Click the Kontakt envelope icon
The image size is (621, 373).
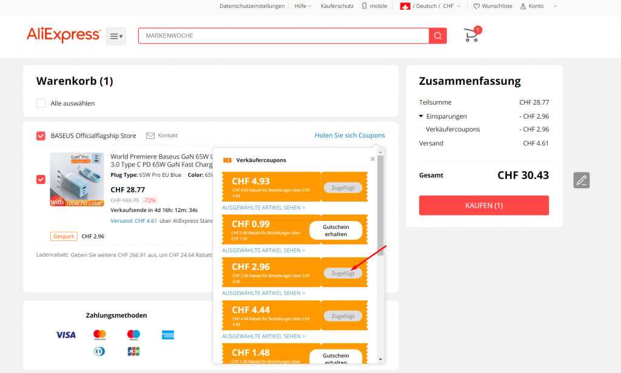coord(150,136)
